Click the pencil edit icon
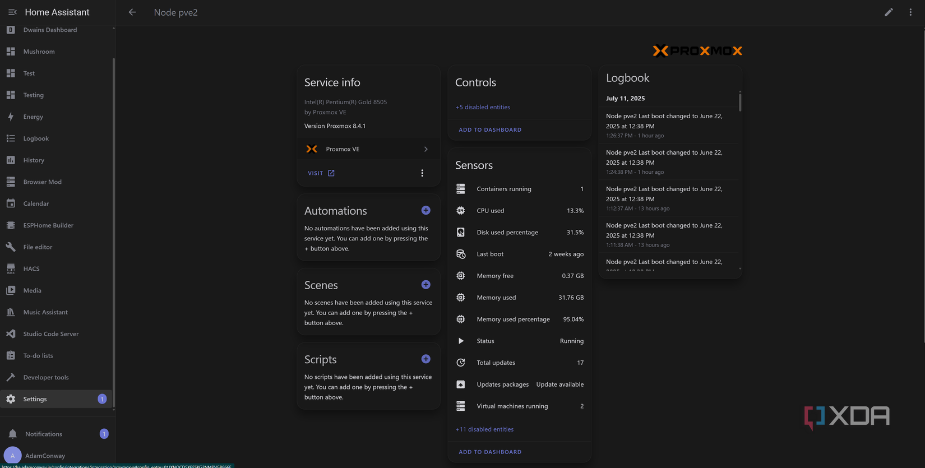Screen dimensions: 925x468 click(889, 12)
